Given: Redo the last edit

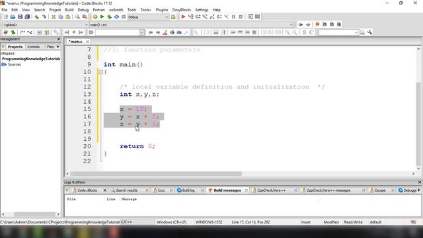Looking at the screenshot, I should click(44, 17).
